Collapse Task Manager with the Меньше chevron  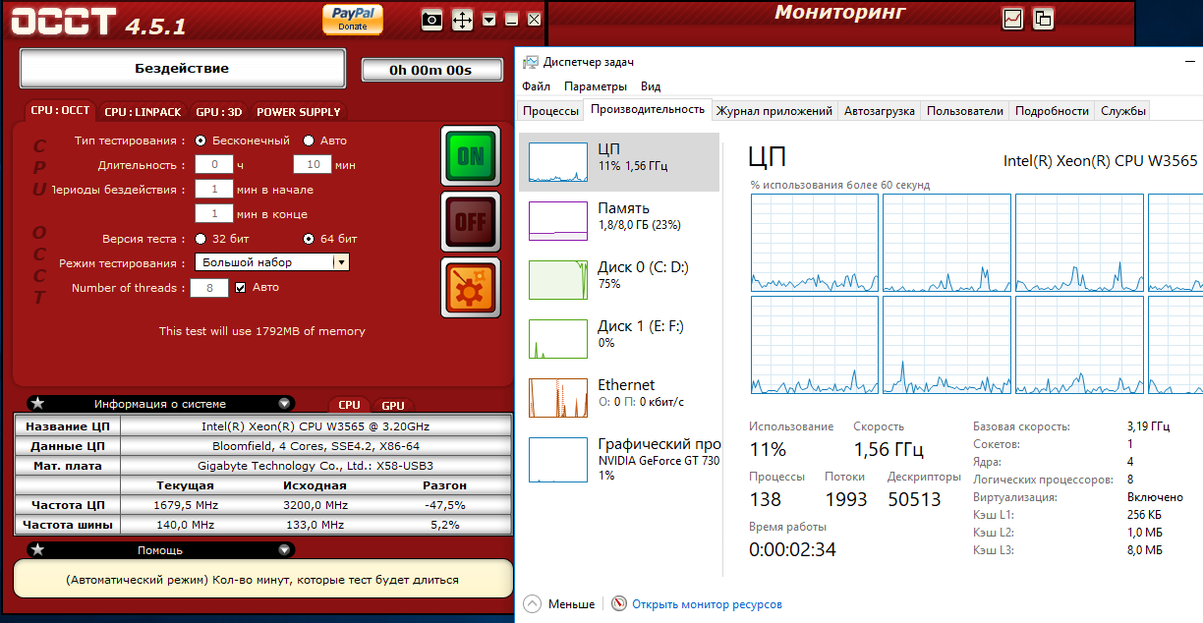coord(532,603)
